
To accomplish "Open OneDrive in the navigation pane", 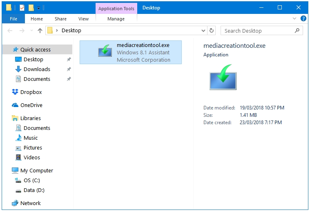I will pos(31,105).
